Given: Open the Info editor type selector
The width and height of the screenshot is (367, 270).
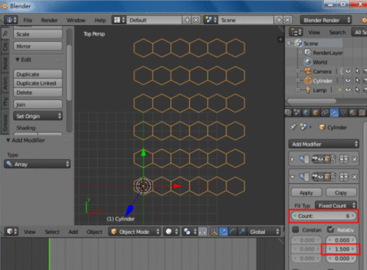Looking at the screenshot, I should pyautogui.click(x=11, y=20).
